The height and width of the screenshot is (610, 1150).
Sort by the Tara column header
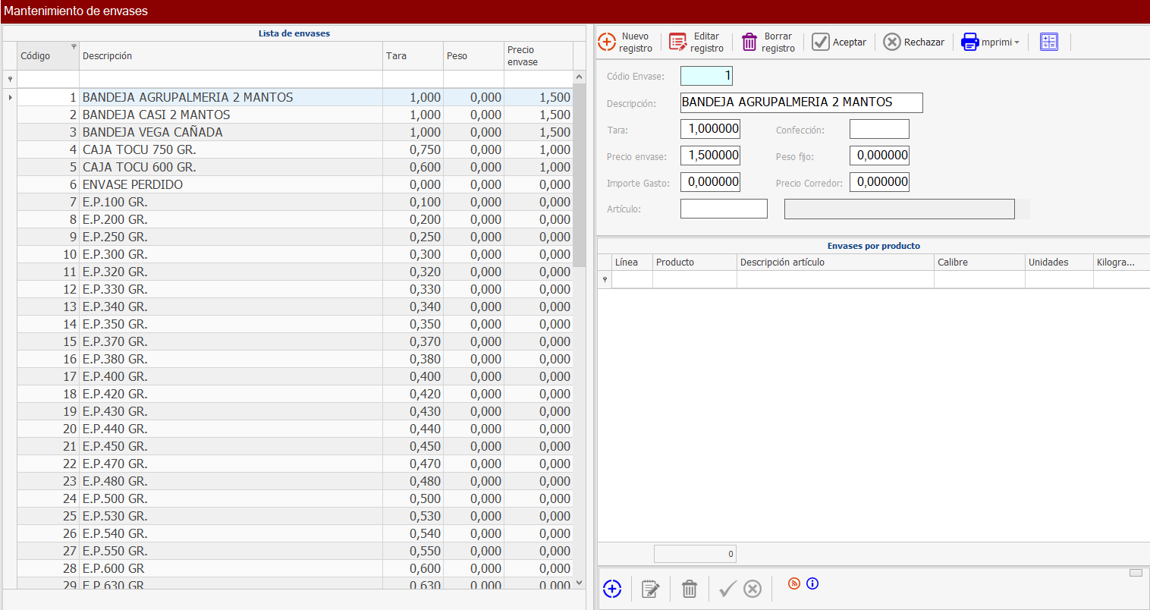click(x=413, y=56)
